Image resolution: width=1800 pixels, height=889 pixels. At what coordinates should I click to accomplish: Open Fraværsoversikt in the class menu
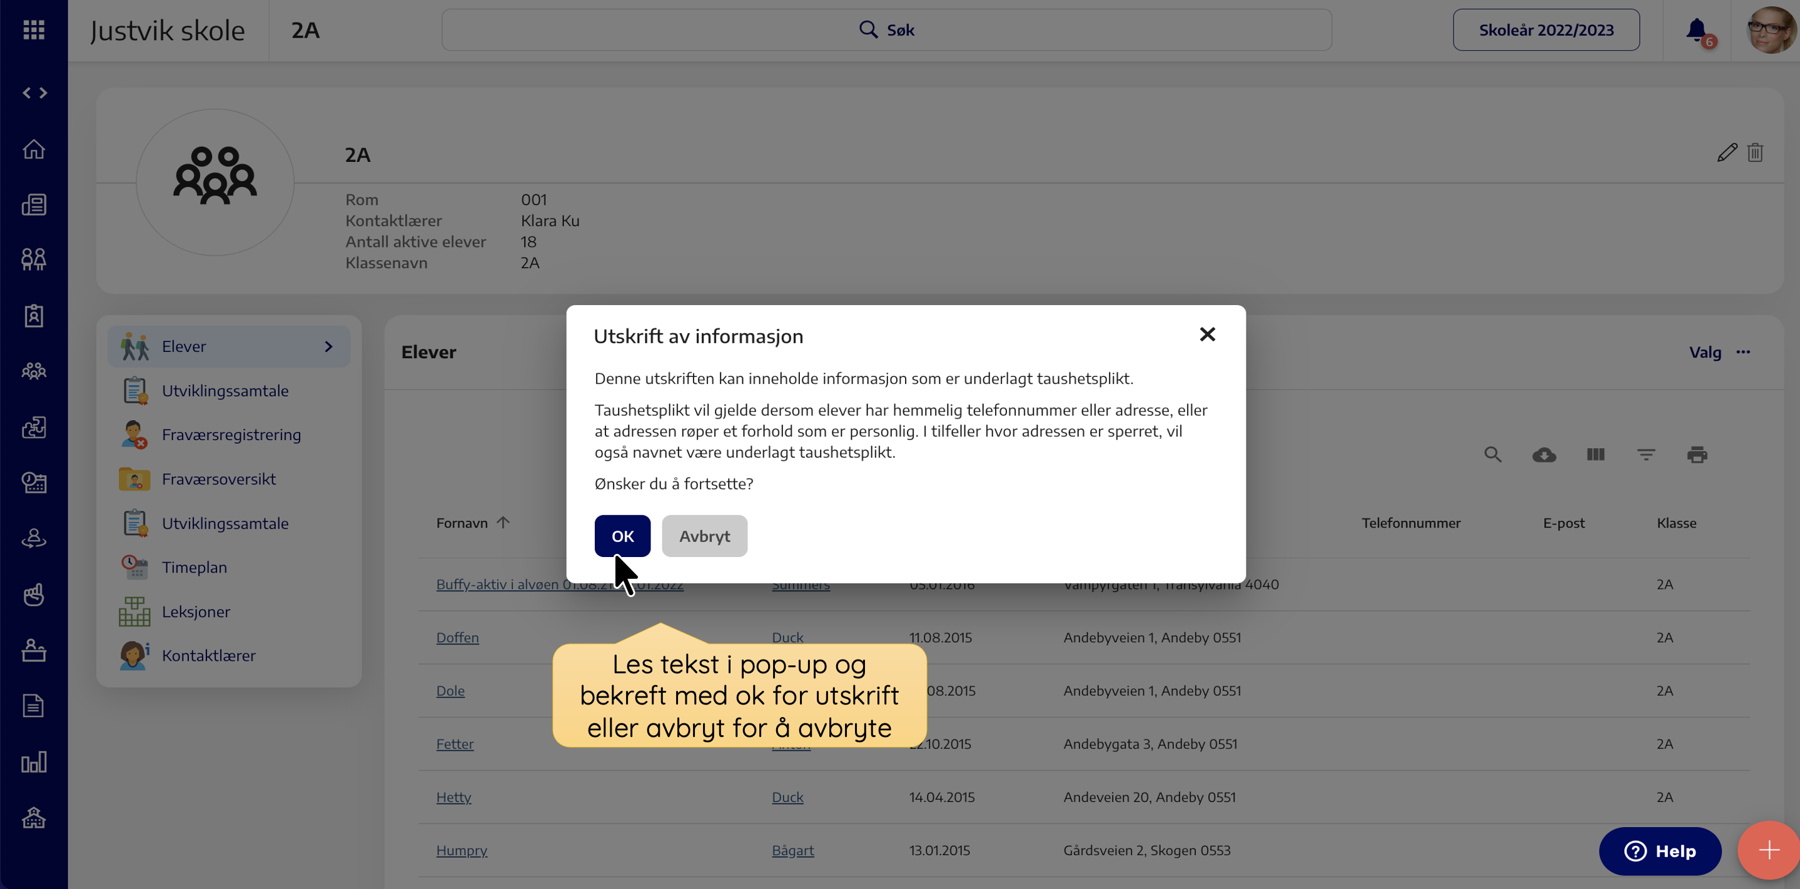pyautogui.click(x=219, y=479)
